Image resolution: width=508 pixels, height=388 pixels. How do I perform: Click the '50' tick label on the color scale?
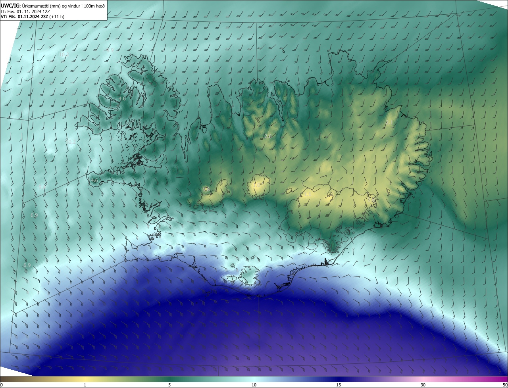pyautogui.click(x=505, y=385)
